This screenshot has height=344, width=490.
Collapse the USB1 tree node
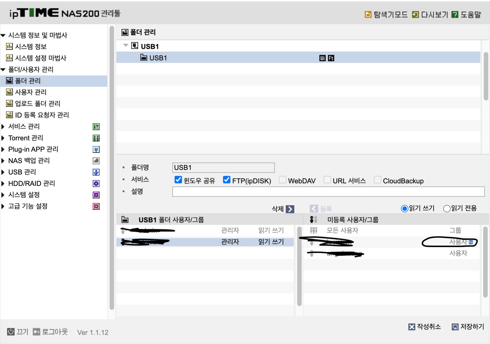tap(126, 45)
